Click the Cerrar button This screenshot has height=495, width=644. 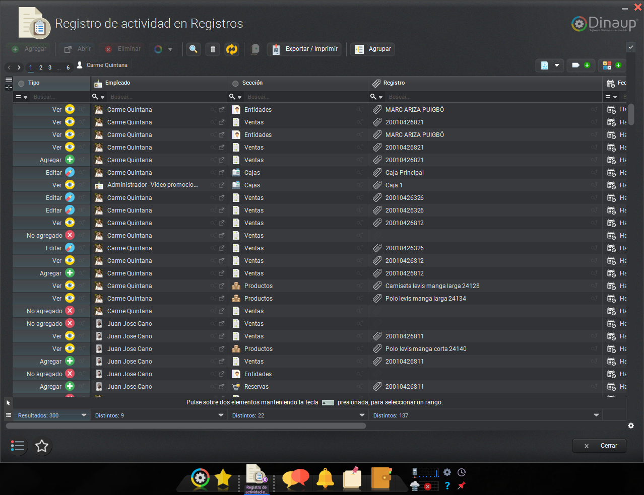click(x=599, y=446)
